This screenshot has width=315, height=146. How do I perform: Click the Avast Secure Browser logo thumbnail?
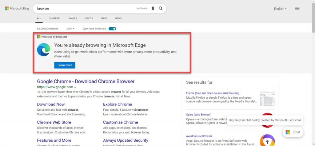coord(267,140)
